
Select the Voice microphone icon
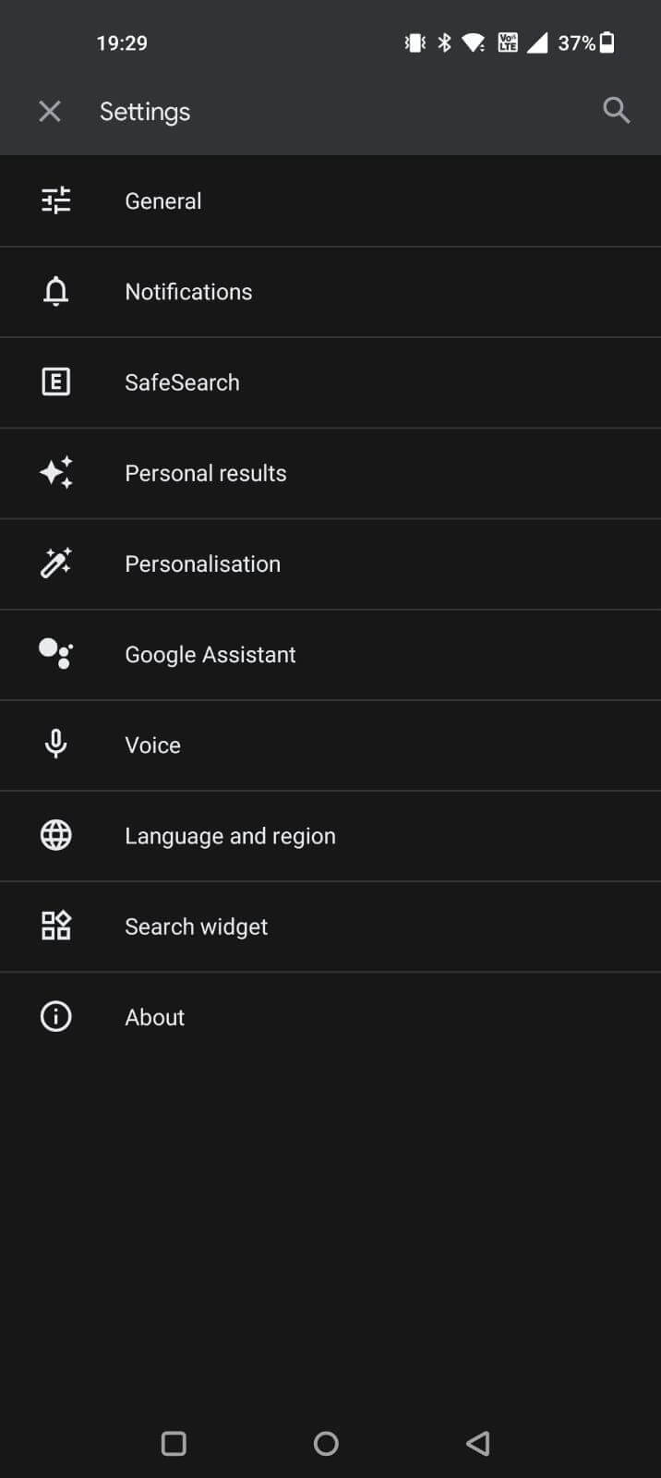point(55,745)
